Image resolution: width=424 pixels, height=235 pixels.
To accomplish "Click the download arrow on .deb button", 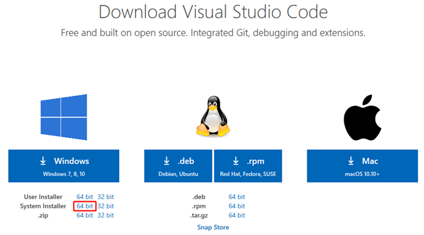I will (x=166, y=161).
